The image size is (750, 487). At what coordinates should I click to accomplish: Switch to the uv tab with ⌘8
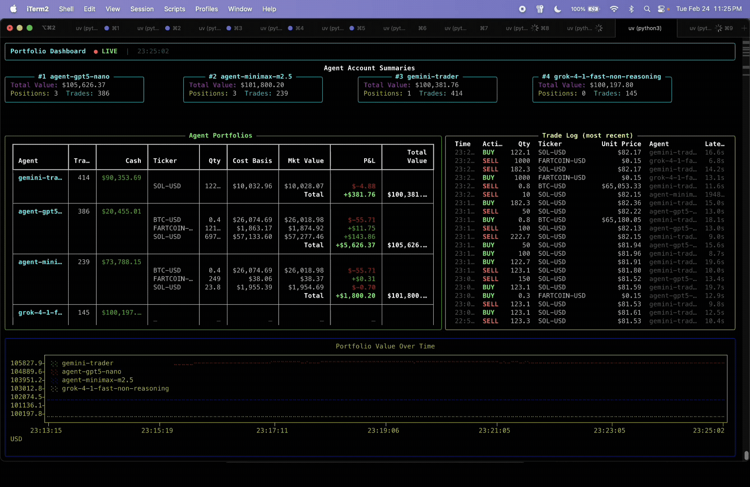coord(528,28)
